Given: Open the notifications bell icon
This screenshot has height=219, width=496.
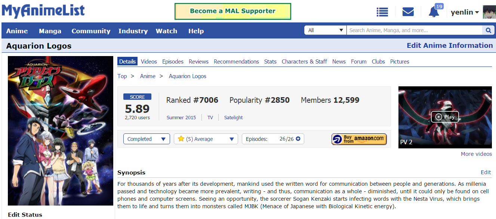Looking at the screenshot, I should [x=434, y=12].
